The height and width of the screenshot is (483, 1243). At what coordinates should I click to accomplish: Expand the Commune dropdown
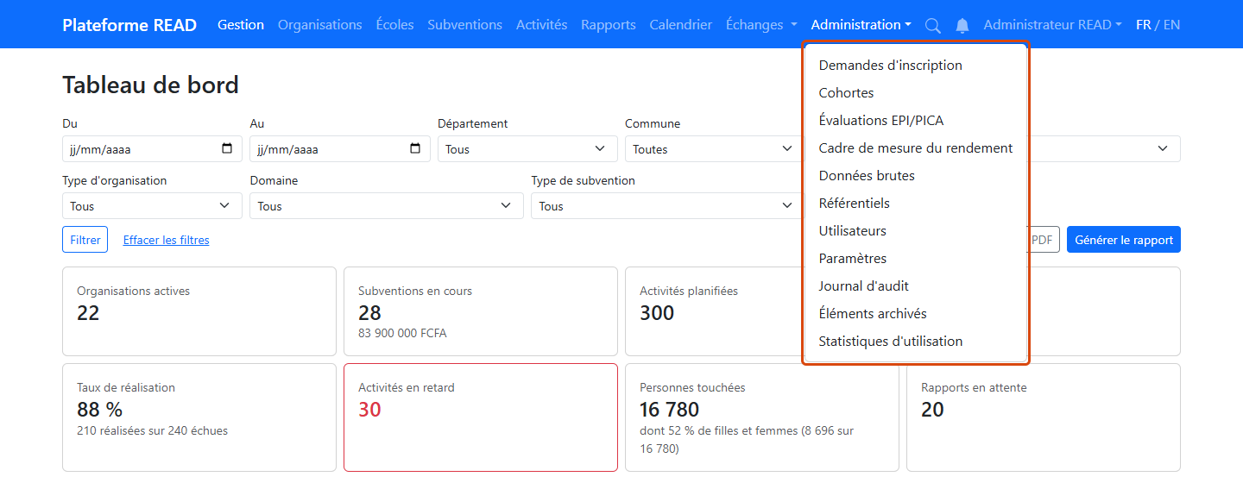[x=714, y=148]
